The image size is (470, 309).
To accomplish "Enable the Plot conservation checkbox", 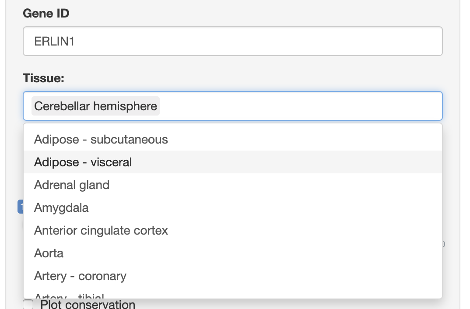I will tap(28, 305).
